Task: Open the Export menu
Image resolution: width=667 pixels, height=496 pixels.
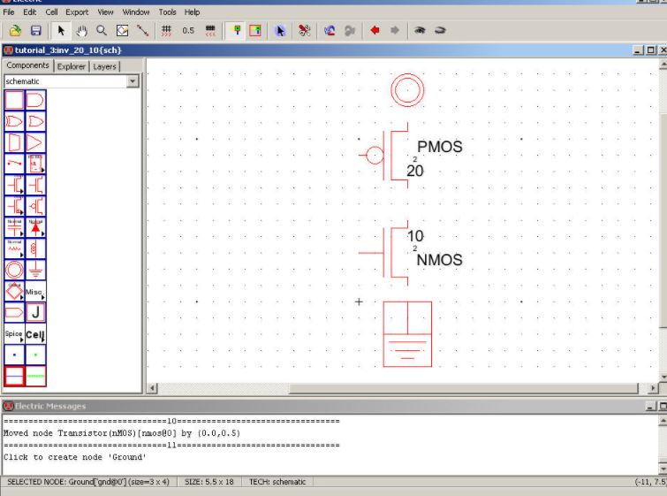Action: tap(77, 12)
